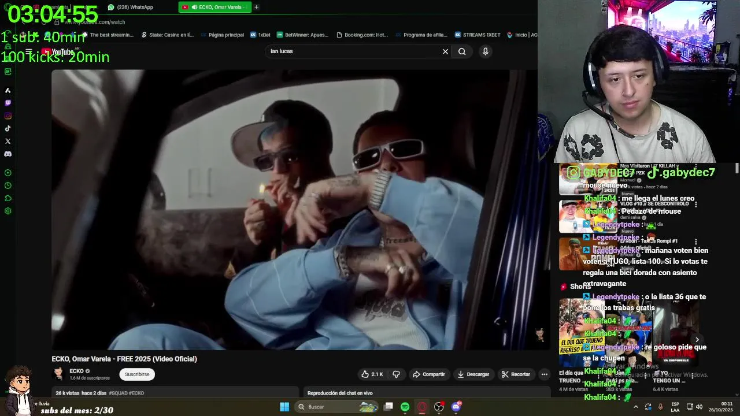Switch to the WhatsApp (226) tab
The image size is (740, 416).
[x=131, y=7]
